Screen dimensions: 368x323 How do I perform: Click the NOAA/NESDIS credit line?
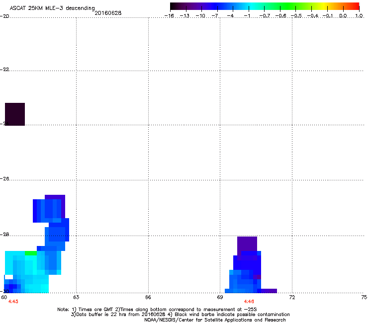tap(215, 320)
